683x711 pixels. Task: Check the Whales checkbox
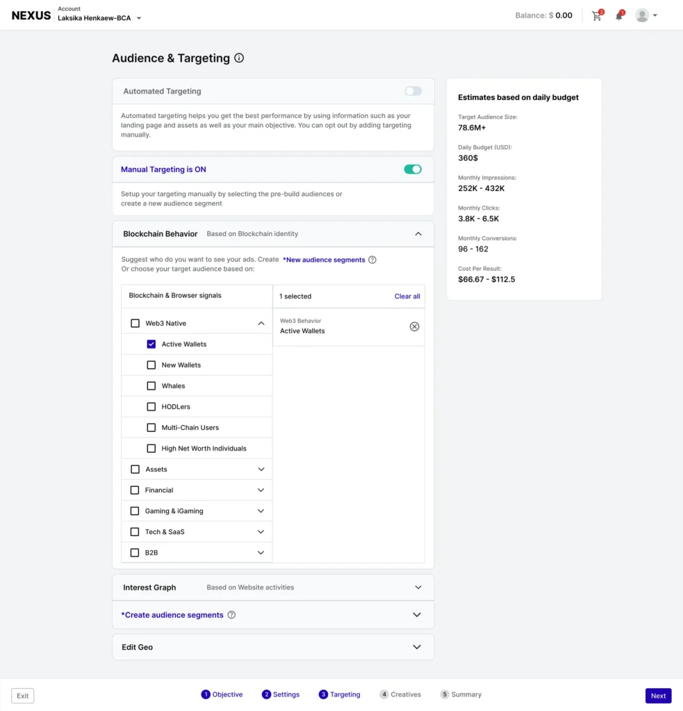(x=151, y=386)
